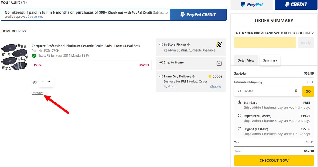Click the CHECKOUT NOW button

tap(274, 160)
